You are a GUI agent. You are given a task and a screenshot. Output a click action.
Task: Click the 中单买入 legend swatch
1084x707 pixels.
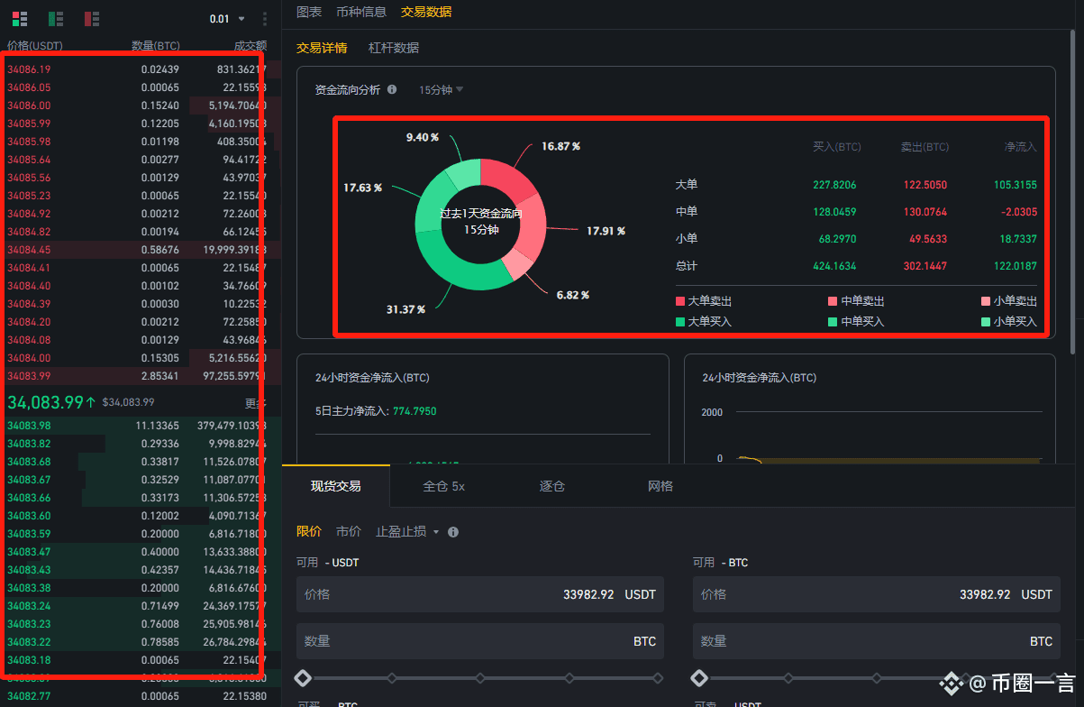[x=833, y=321]
